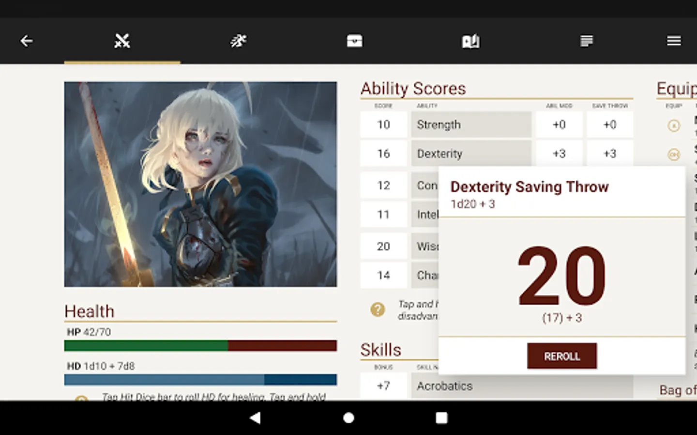This screenshot has height=435, width=697.
Task: Tap the character portrait image
Action: pyautogui.click(x=200, y=184)
